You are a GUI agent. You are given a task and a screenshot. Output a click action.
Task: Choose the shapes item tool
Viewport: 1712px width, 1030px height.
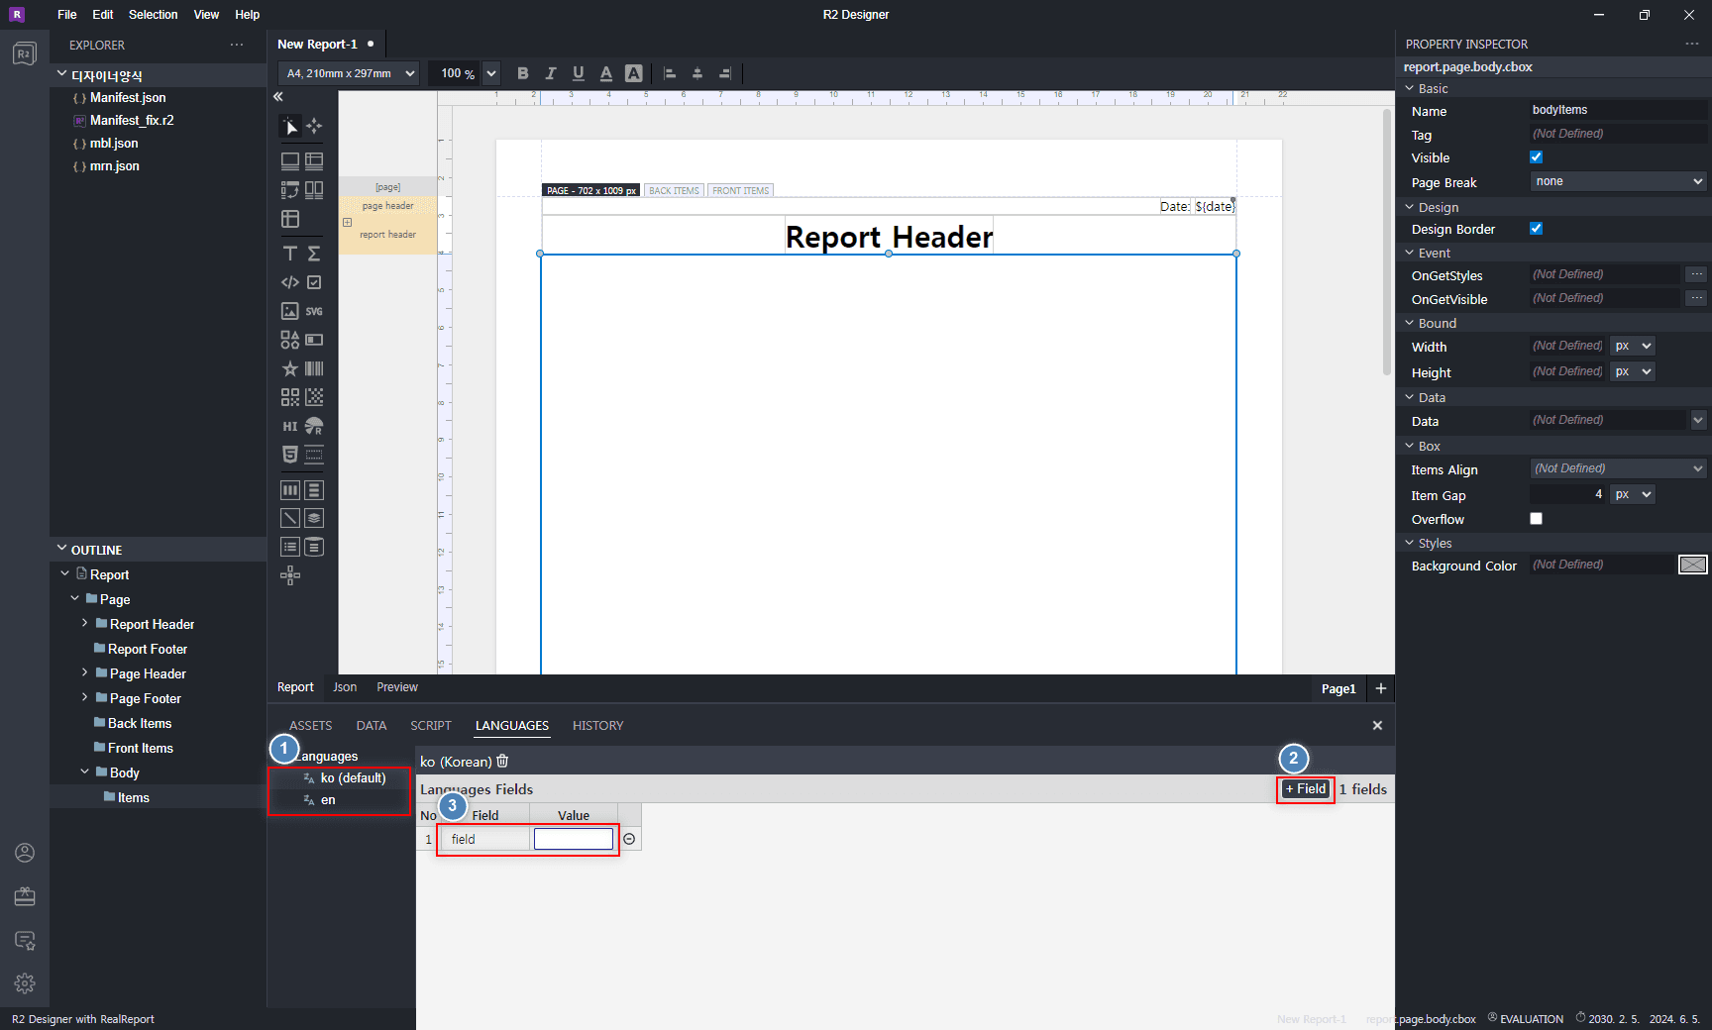289,340
